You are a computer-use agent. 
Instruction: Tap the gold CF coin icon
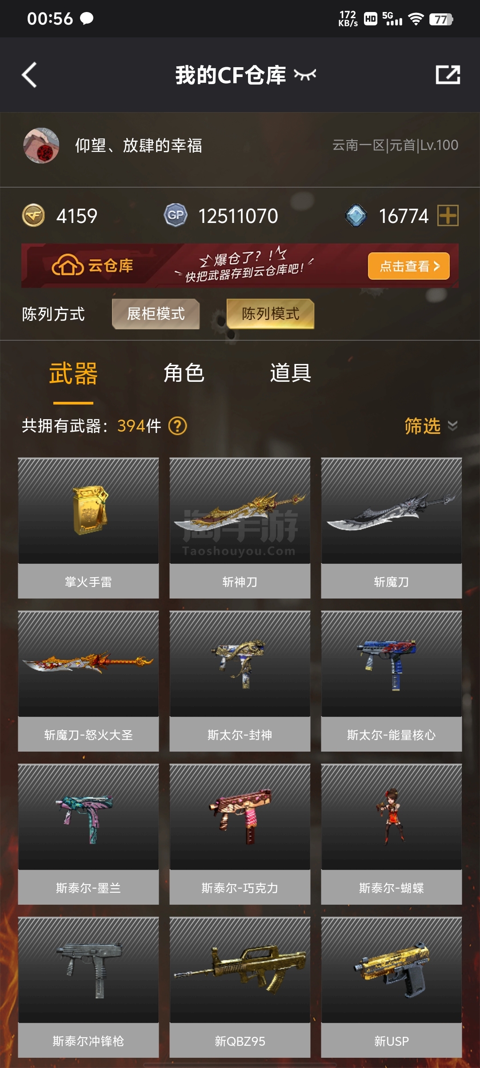point(34,216)
